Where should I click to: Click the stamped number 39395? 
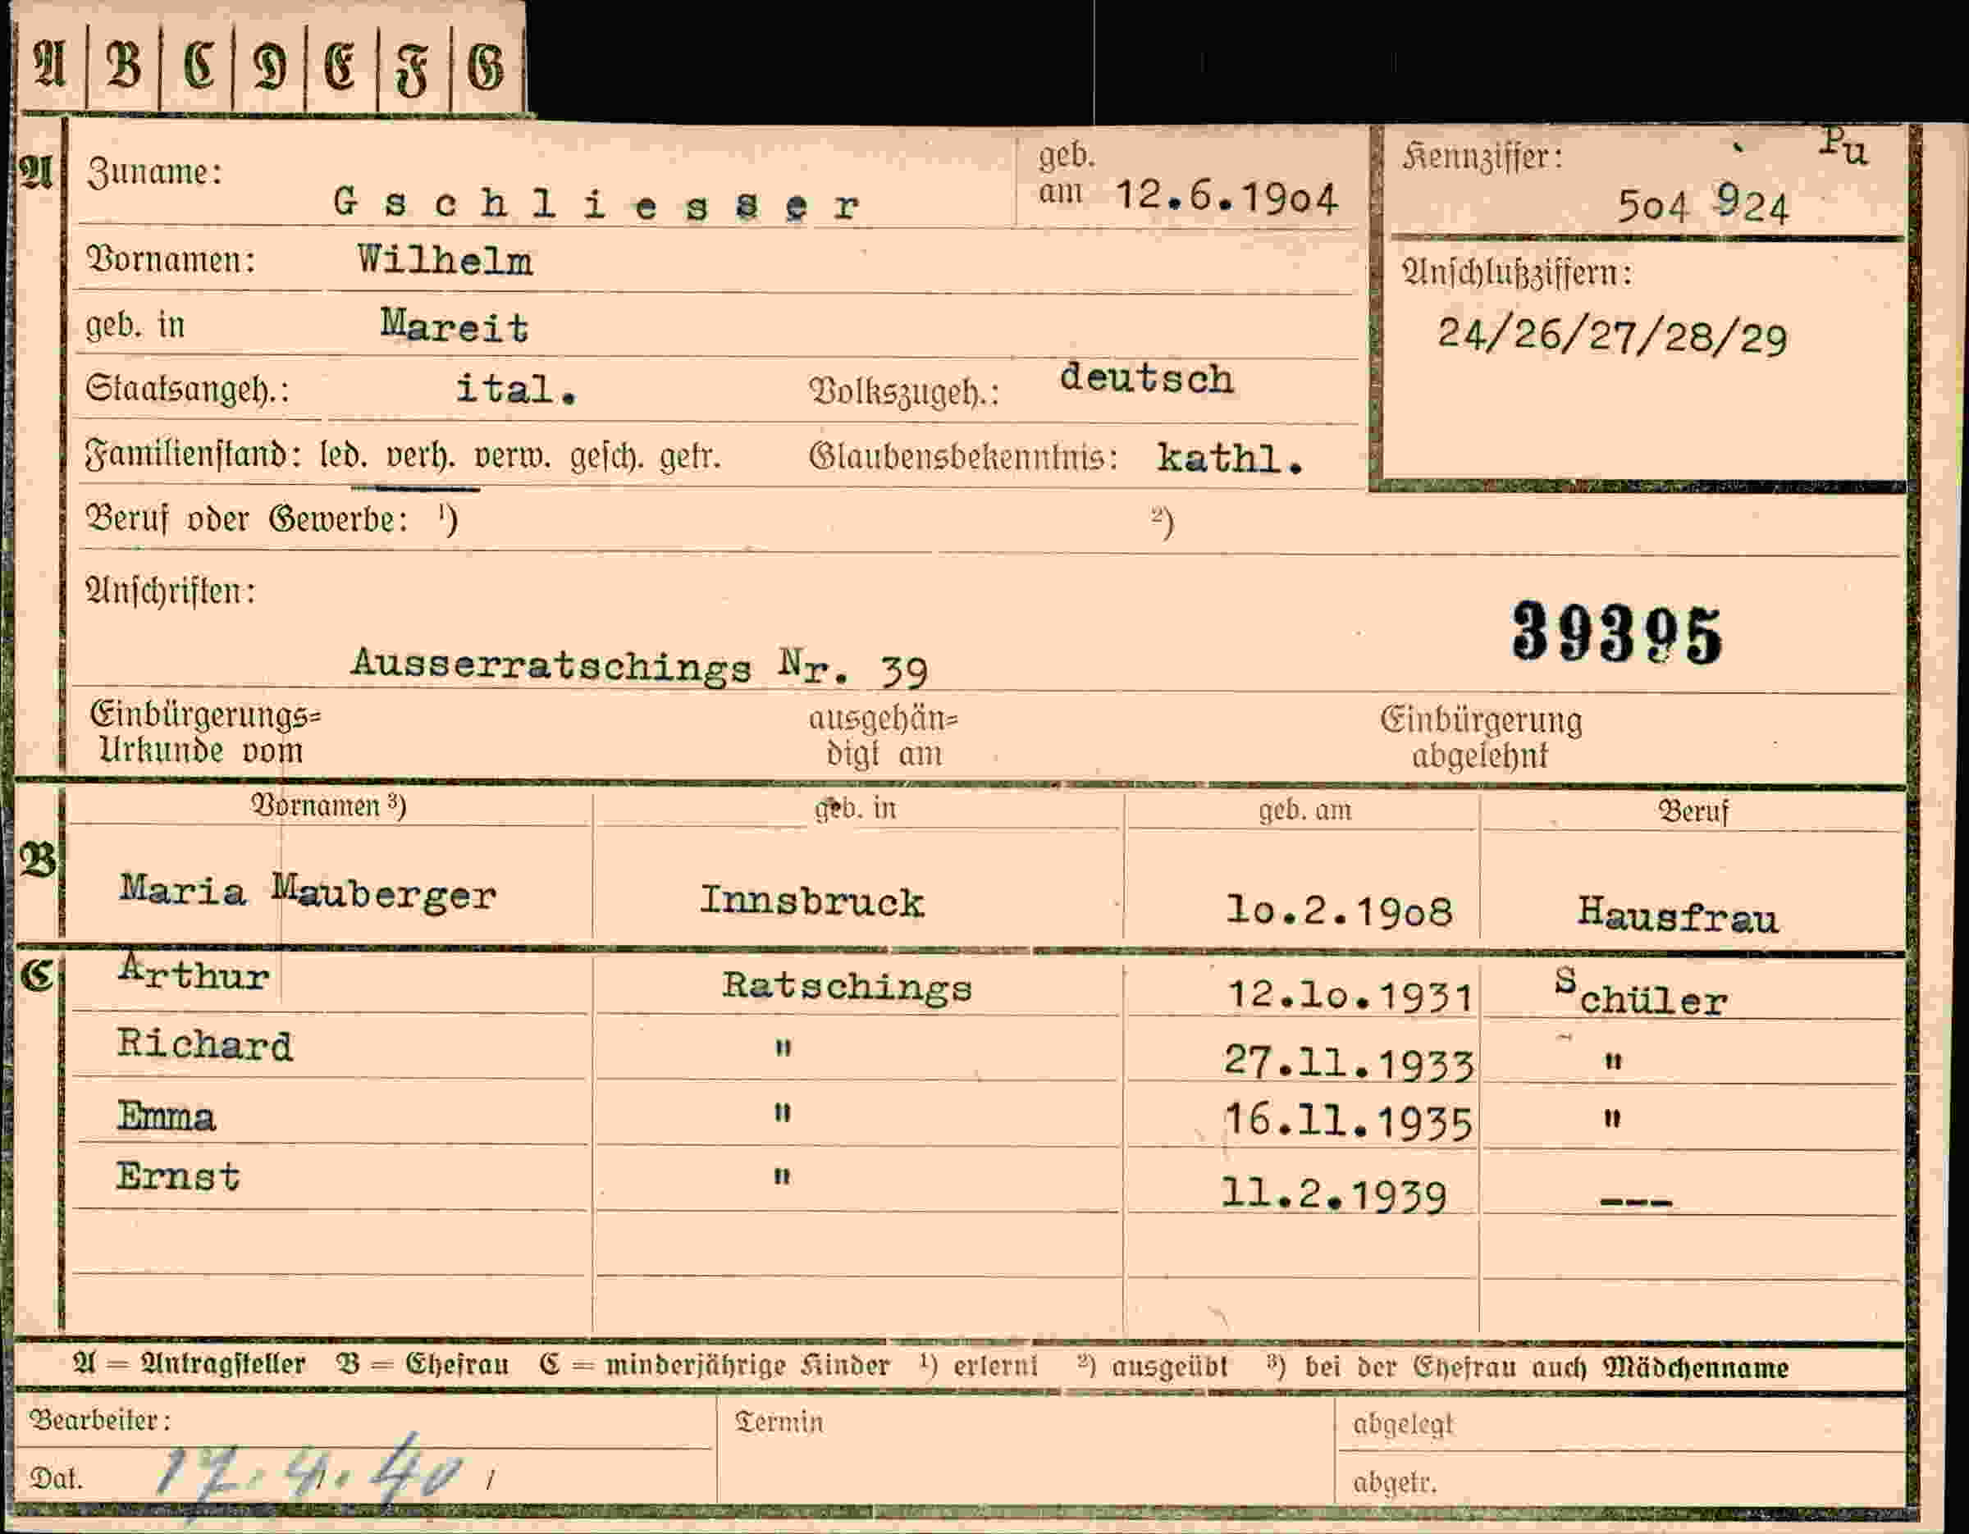1617,632
